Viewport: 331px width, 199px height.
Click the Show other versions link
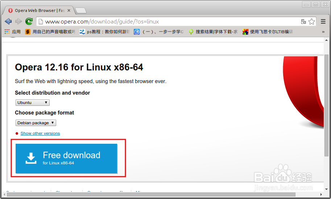40,133
